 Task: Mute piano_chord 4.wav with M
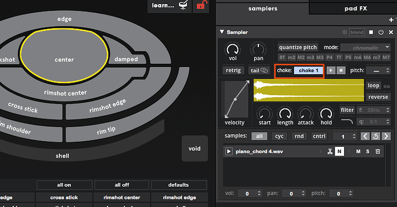358,151
